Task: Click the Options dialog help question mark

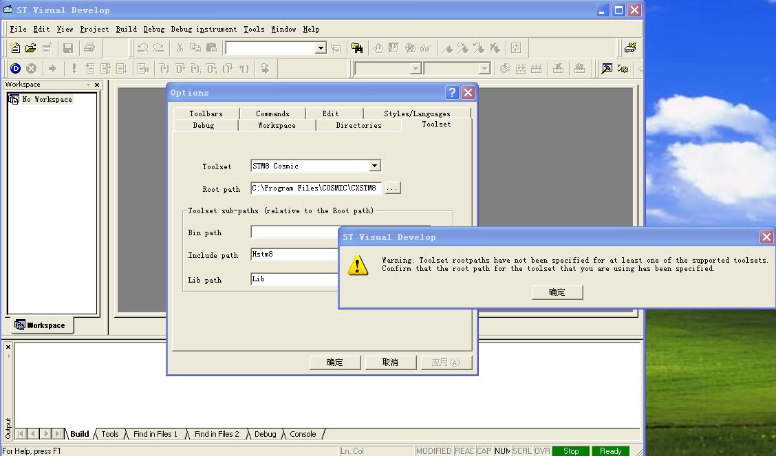Action: coord(452,92)
